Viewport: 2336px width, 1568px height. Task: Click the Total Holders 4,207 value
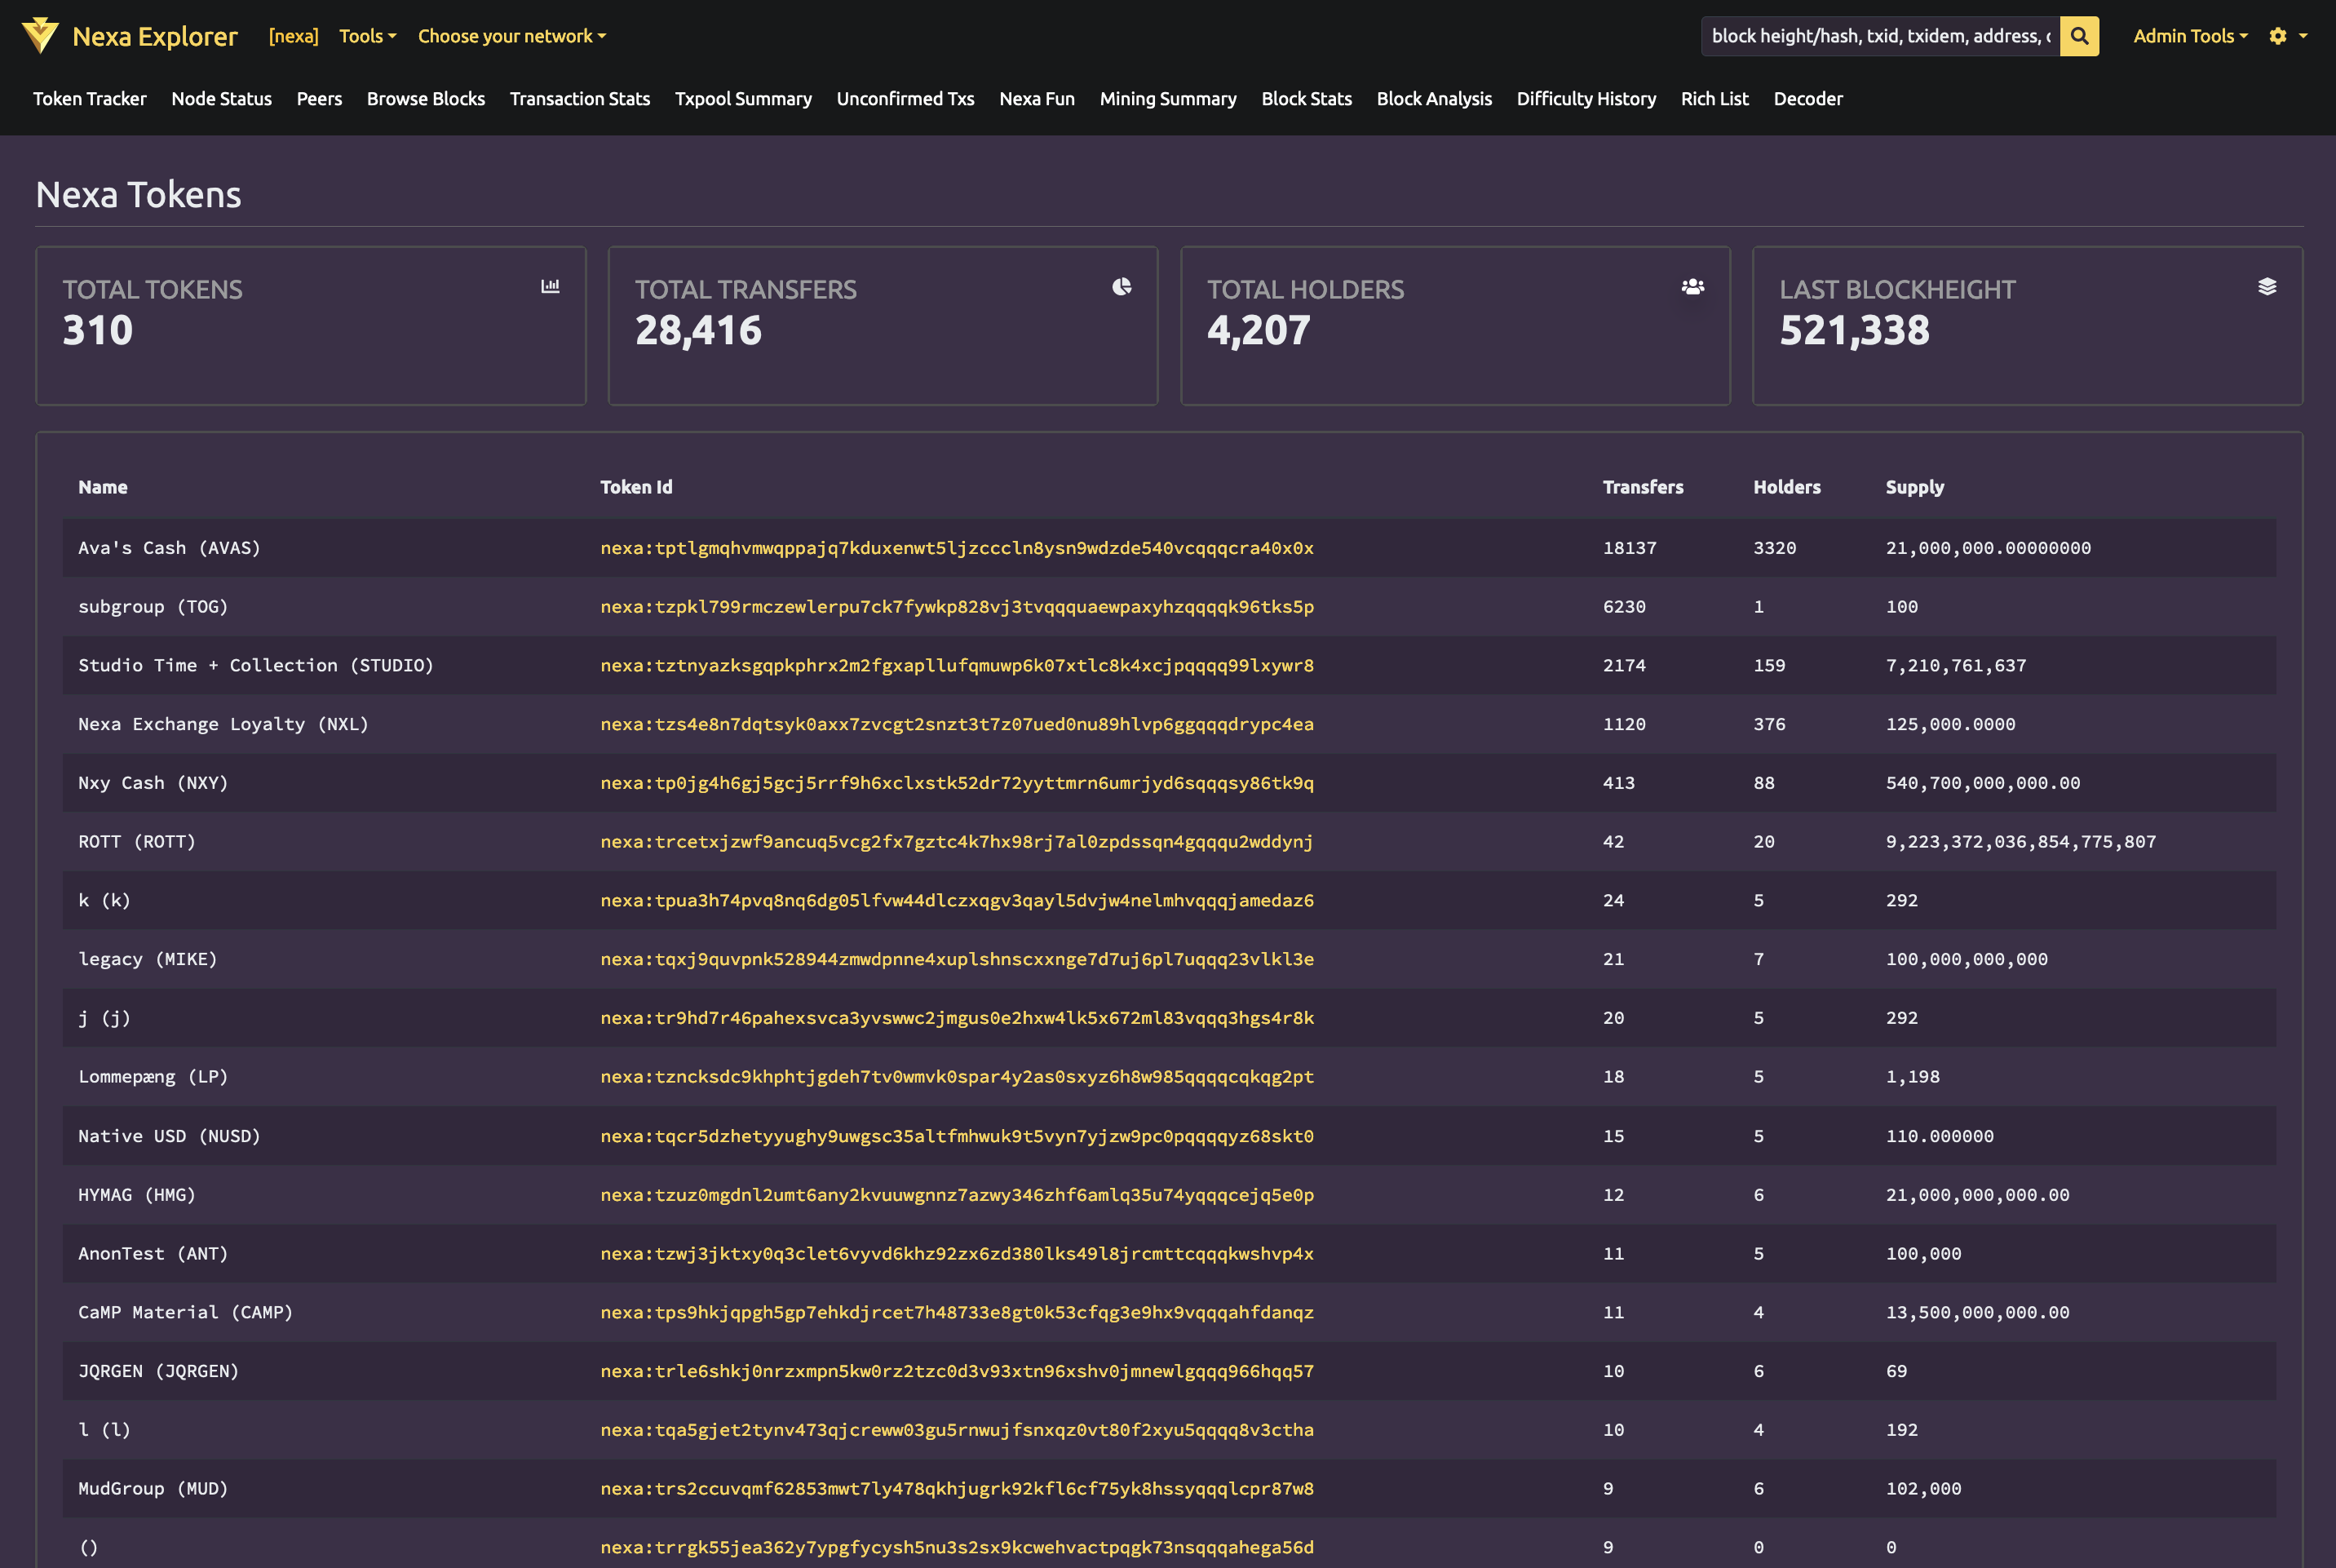(x=1259, y=330)
